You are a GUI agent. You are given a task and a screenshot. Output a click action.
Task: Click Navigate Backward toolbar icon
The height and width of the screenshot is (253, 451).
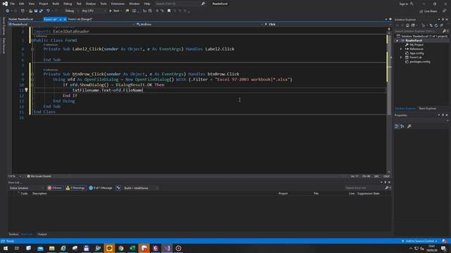coord(7,11)
